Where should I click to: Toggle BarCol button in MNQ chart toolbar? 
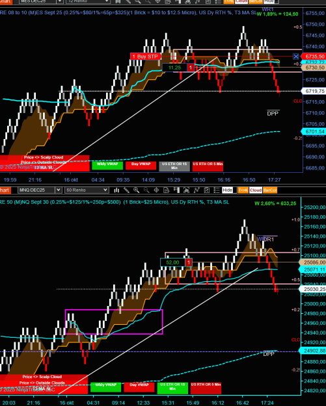(x=270, y=190)
